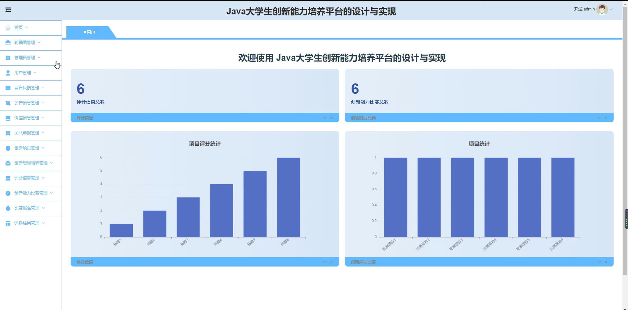Screen dimensions: 628x310
Task: Collapse the 创新能力比赛 statistics panel
Action: (x=599, y=117)
